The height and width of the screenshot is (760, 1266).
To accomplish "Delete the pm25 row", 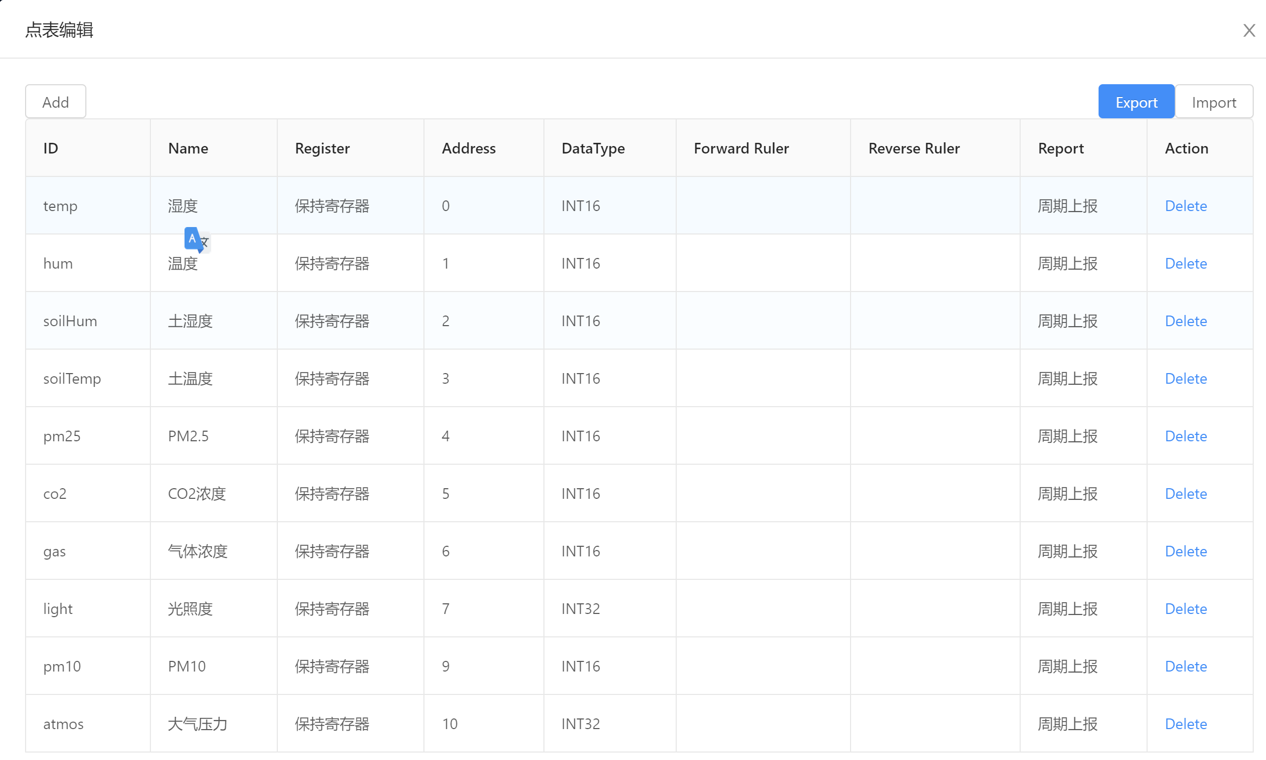I will pyautogui.click(x=1185, y=436).
